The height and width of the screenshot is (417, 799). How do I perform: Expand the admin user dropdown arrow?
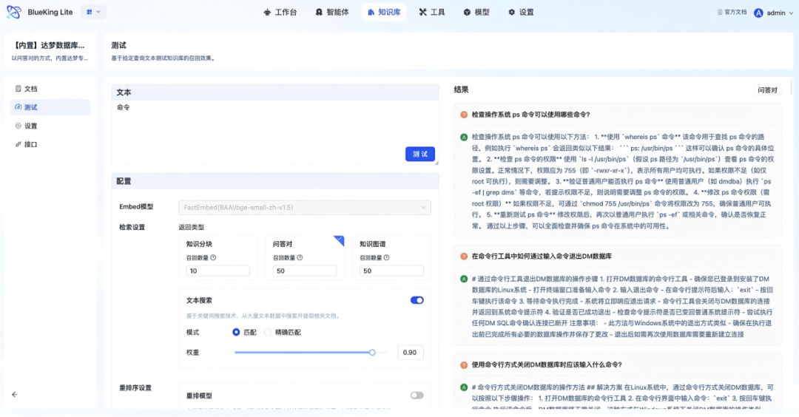(x=791, y=13)
